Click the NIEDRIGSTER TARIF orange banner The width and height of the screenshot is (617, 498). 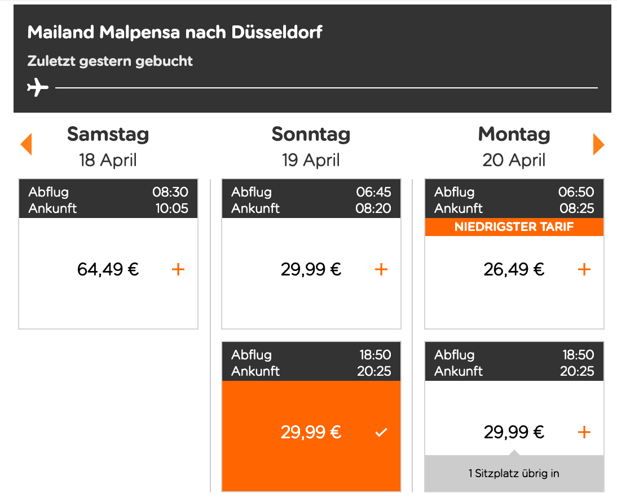pos(514,227)
